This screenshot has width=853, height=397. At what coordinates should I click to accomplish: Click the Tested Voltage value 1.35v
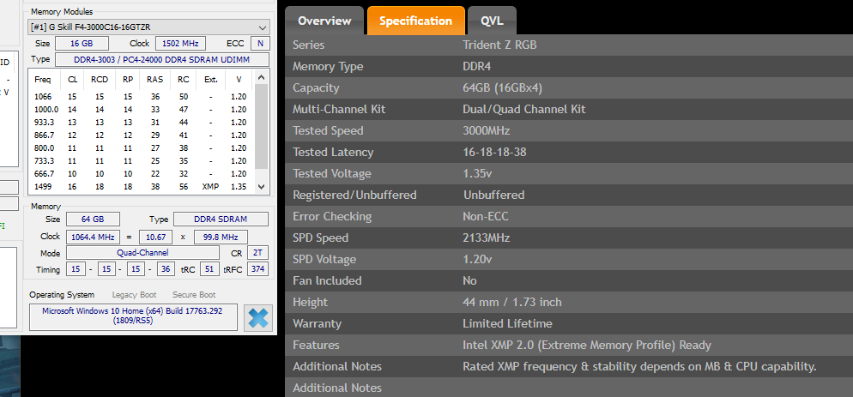[x=478, y=174]
